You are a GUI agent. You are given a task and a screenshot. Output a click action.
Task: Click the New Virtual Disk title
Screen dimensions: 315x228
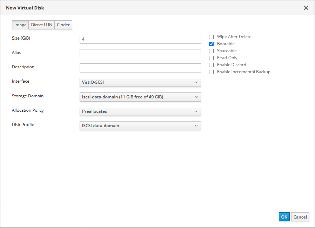(25, 8)
